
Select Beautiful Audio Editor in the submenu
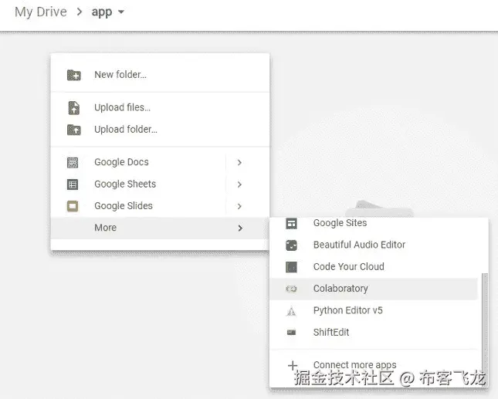point(374,245)
